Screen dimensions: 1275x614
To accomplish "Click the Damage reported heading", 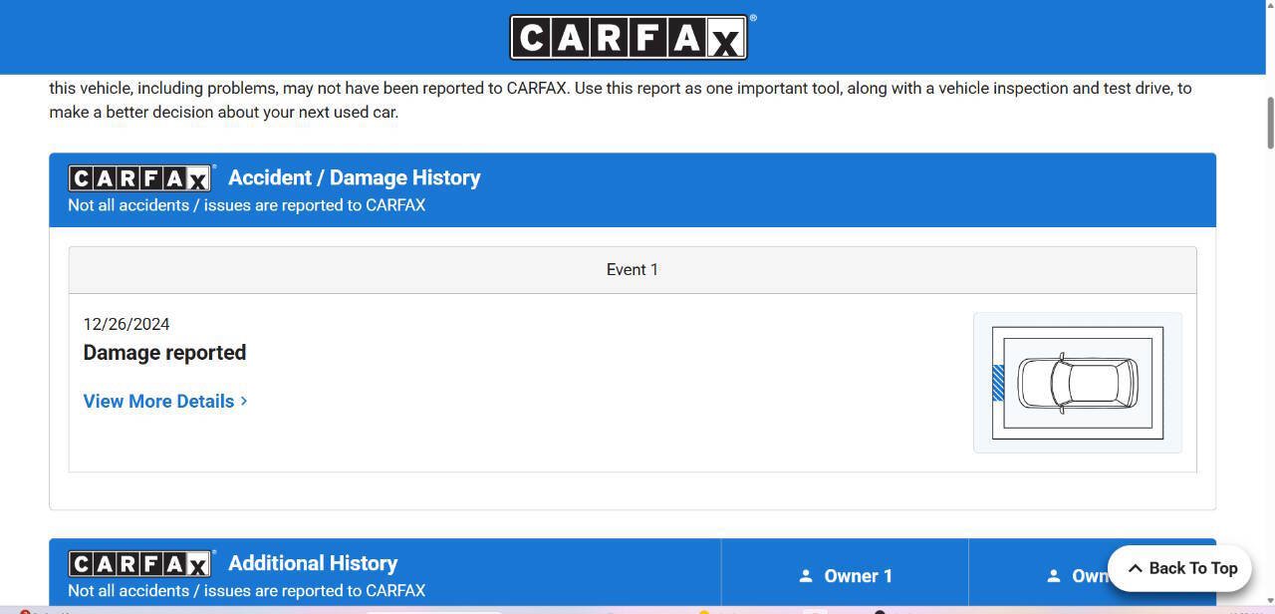I will [164, 353].
